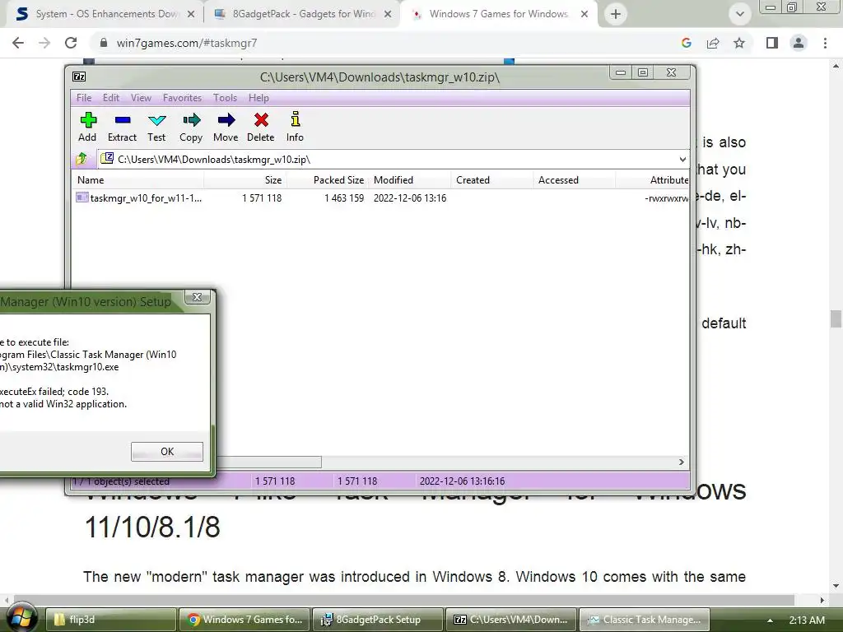This screenshot has height=632, width=843.
Task: Click the taskmgr_w10_for_w11 file icon
Action: (82, 197)
